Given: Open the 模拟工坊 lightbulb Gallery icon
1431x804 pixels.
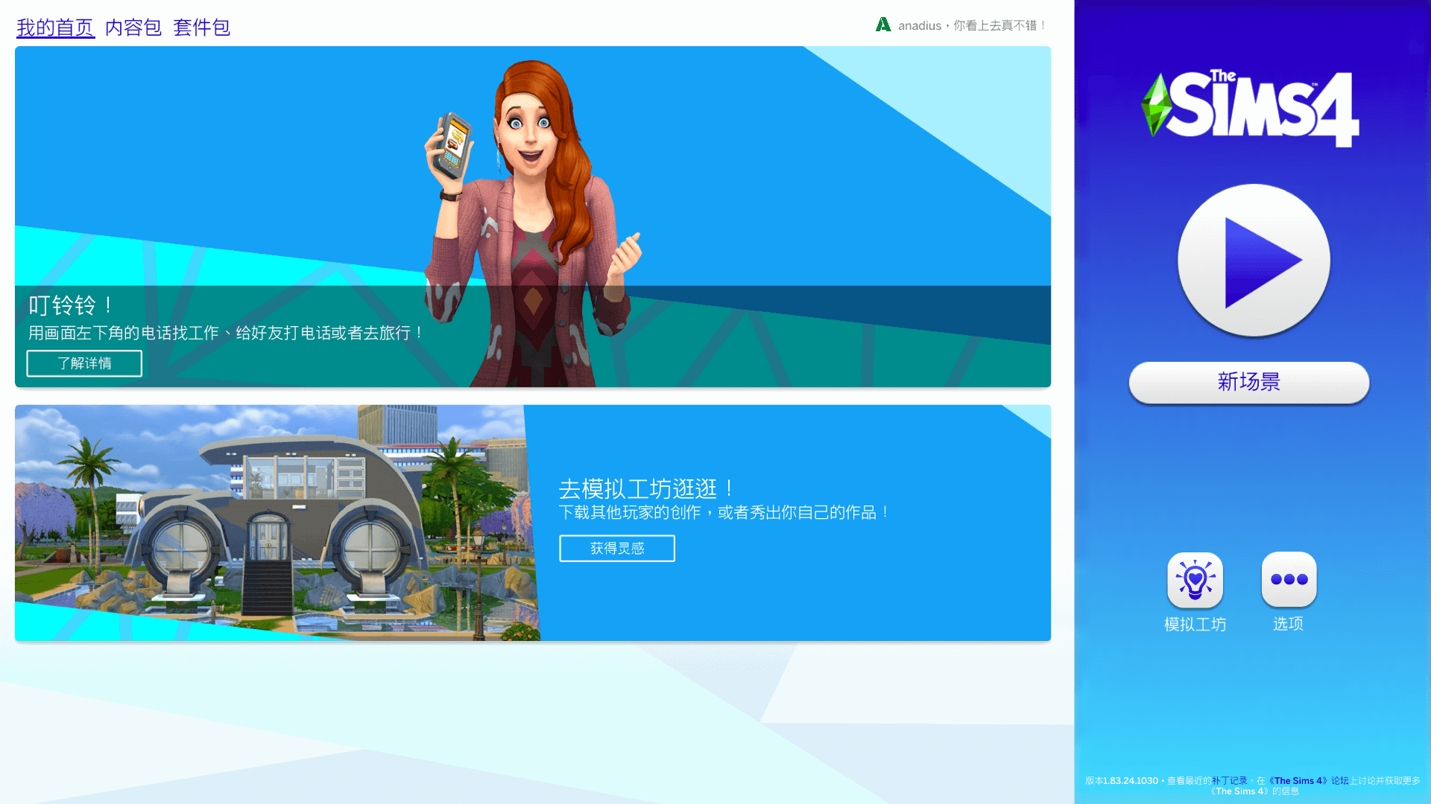Looking at the screenshot, I should [x=1195, y=580].
